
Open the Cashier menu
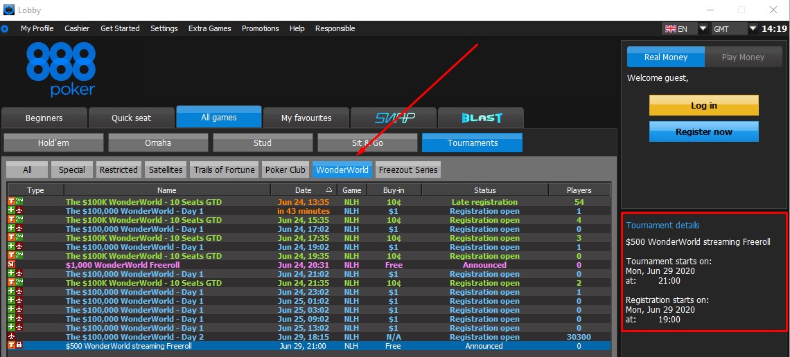coord(77,28)
